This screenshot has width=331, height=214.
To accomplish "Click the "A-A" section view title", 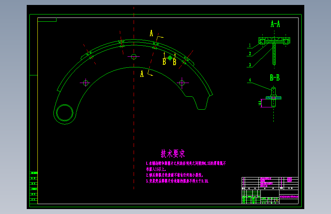I will 275,24.
